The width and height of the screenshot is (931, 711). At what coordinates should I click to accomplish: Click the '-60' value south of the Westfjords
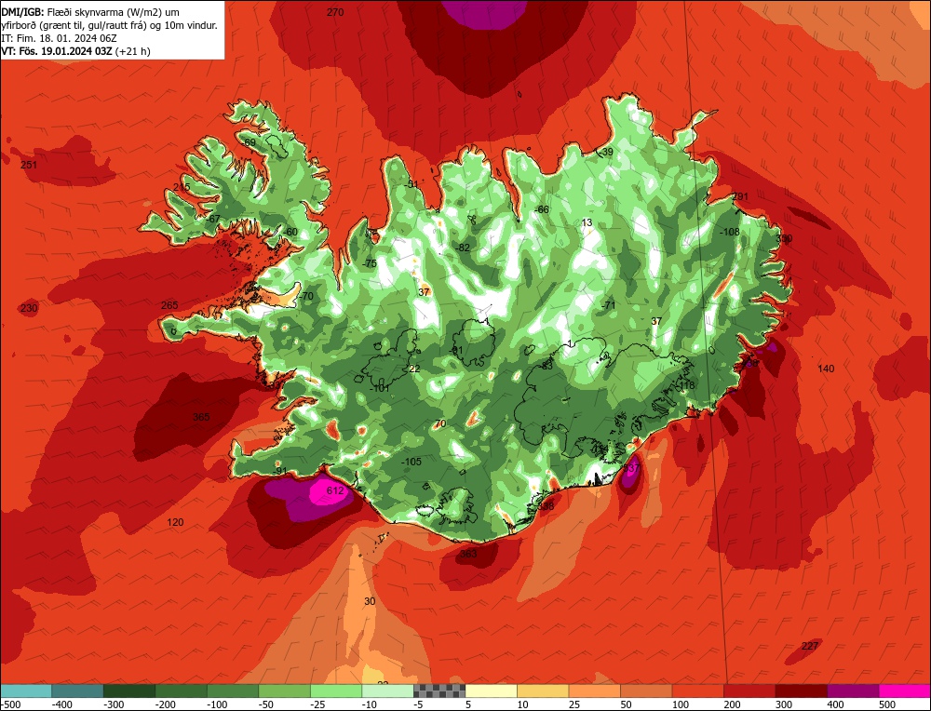tap(290, 232)
